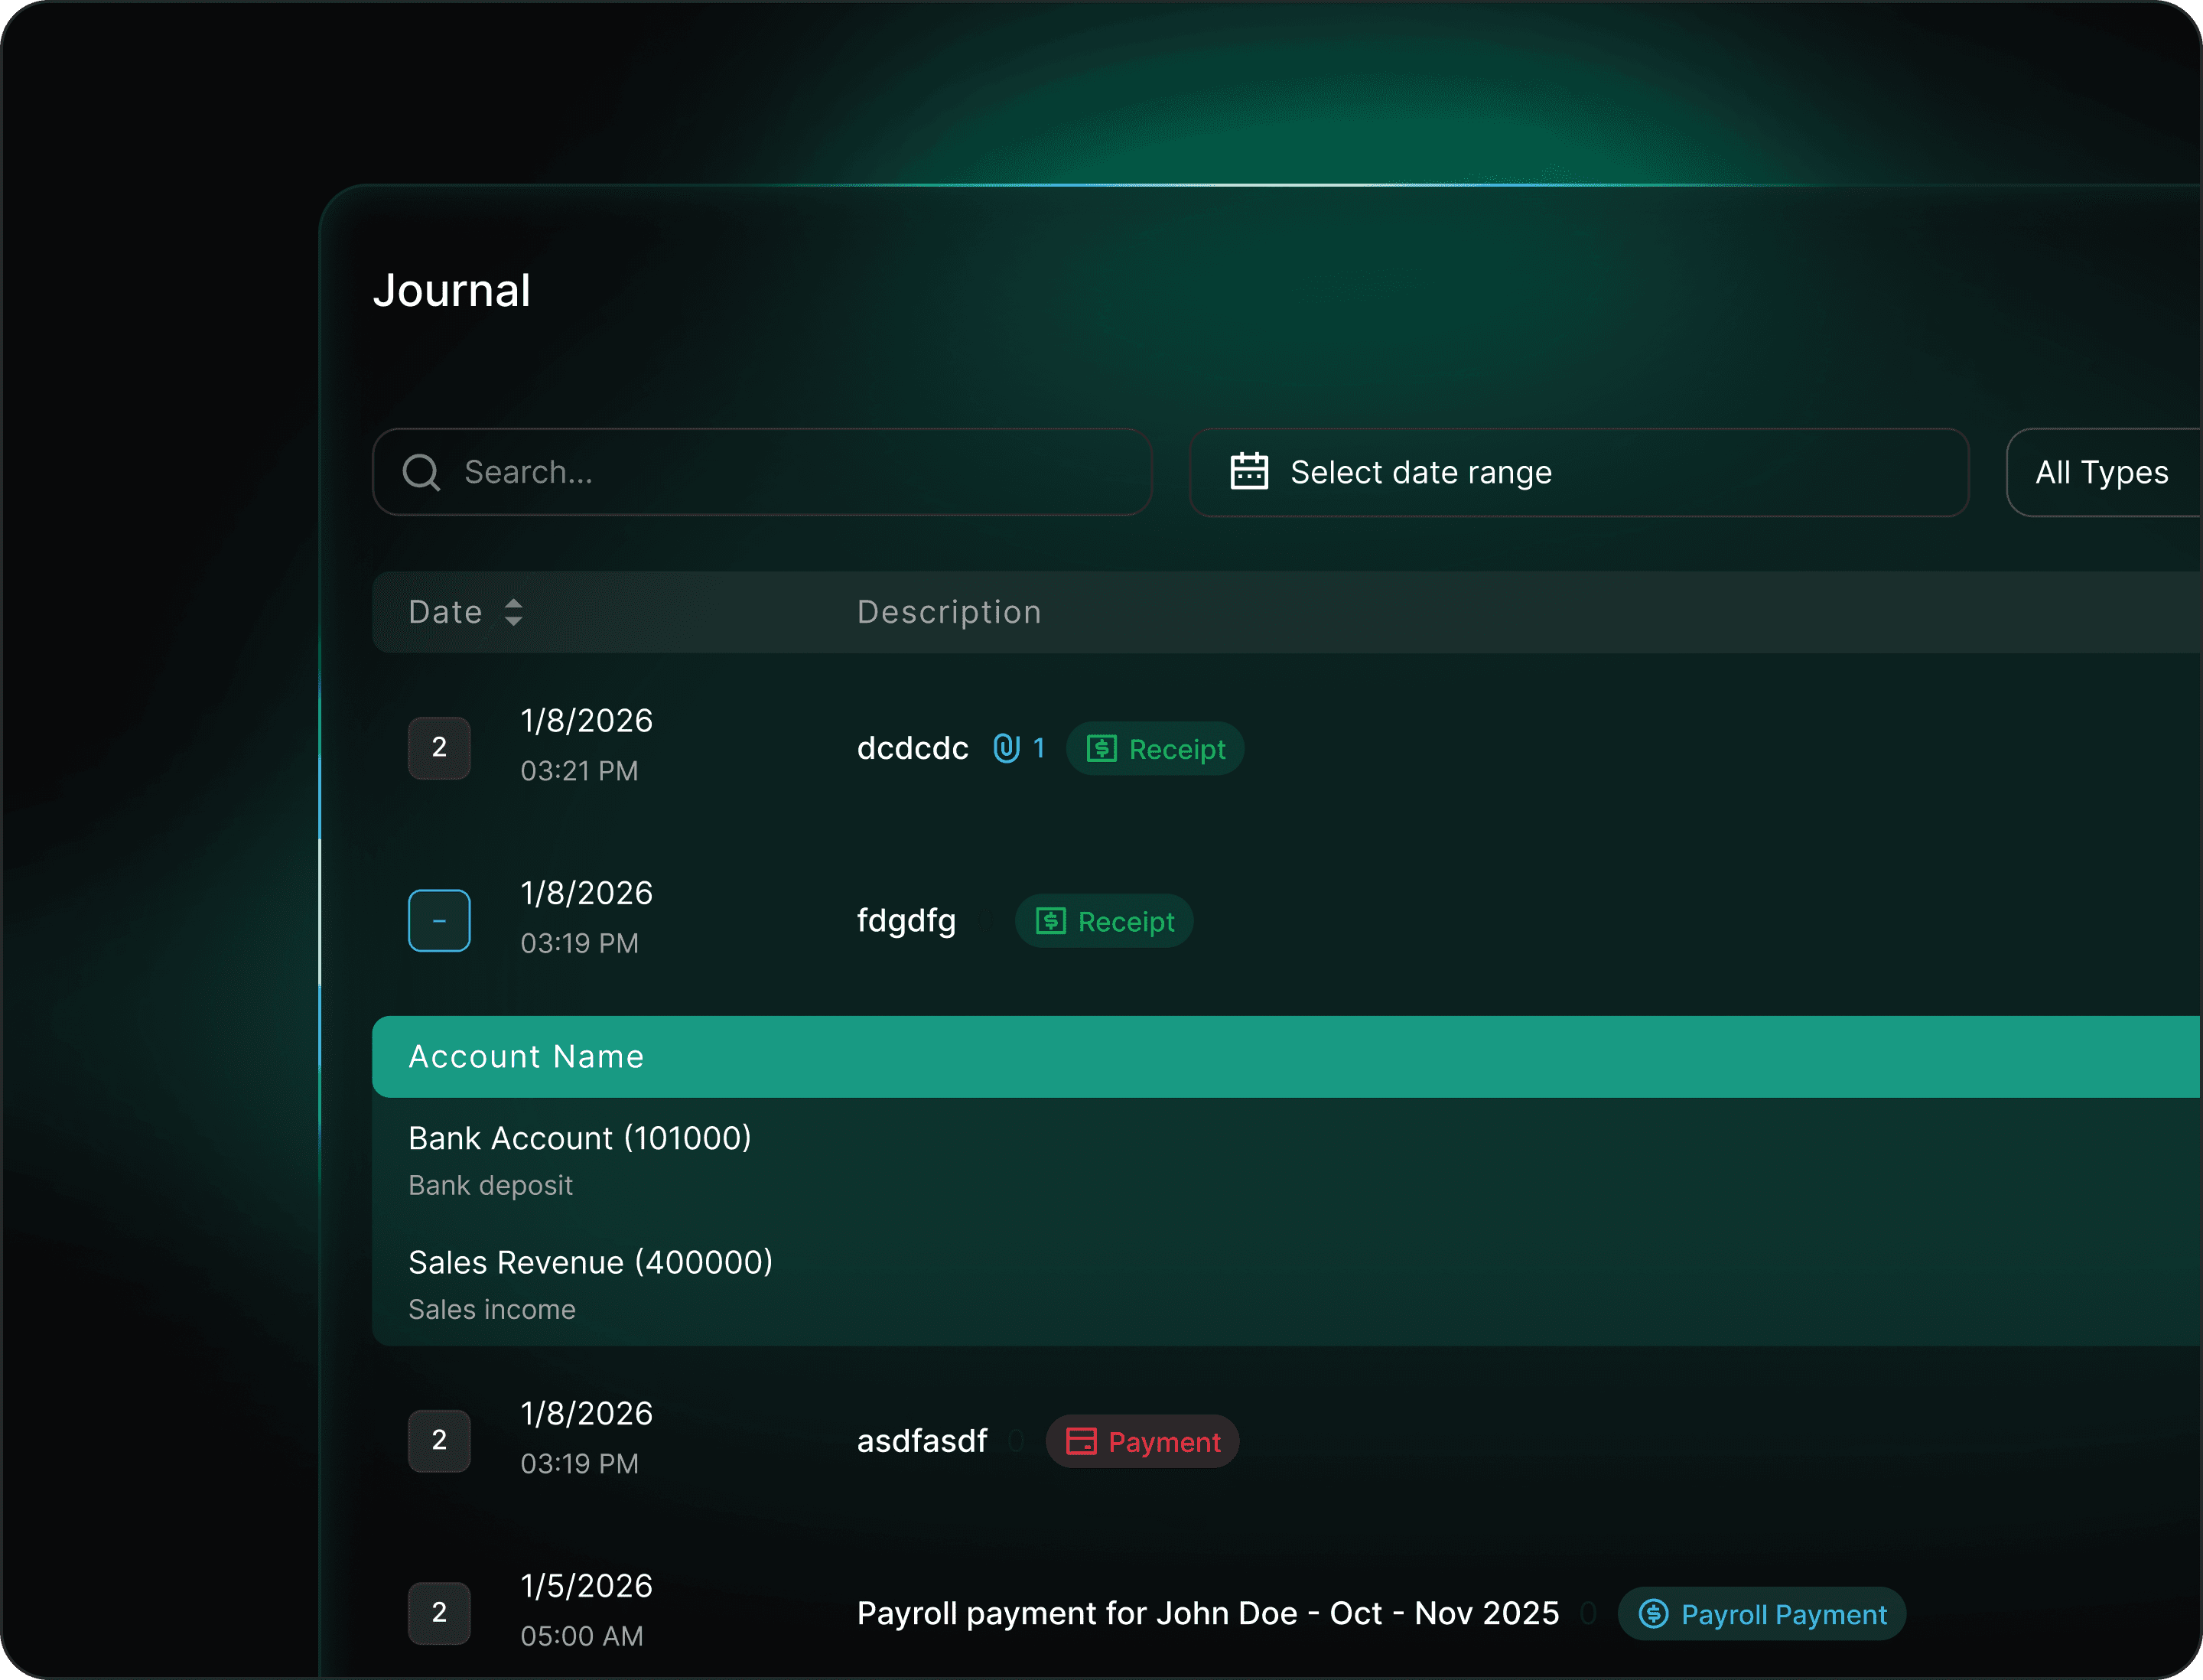Viewport: 2203px width, 1680px height.
Task: Expand the dcdcdc entry rows
Action: [x=439, y=748]
